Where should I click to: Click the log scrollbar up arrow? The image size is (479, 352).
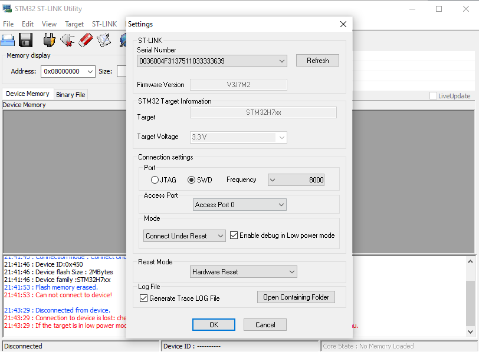click(471, 261)
